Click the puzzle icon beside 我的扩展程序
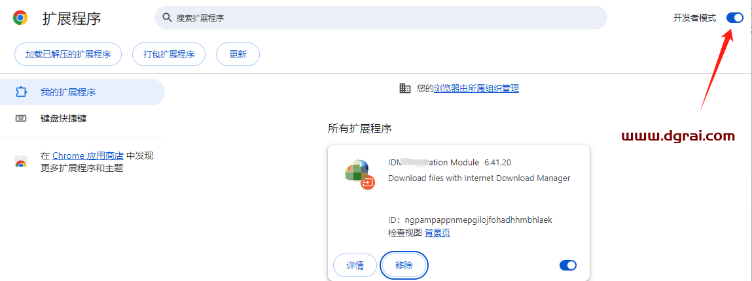This screenshot has height=281, width=752. 21,92
